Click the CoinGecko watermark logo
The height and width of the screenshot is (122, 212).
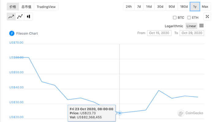pyautogui.click(x=190, y=113)
